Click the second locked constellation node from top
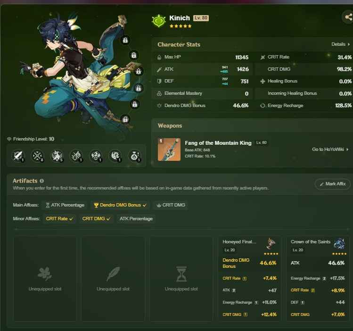 134,55
